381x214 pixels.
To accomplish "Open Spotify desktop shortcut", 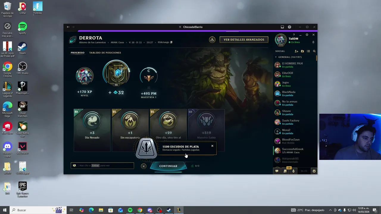I will coord(23,28).
